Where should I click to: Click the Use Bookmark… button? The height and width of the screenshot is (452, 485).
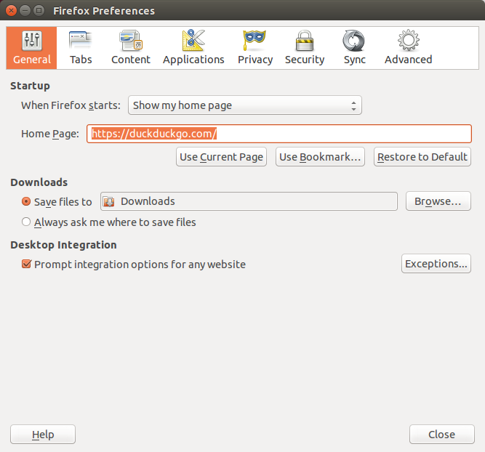pyautogui.click(x=320, y=157)
